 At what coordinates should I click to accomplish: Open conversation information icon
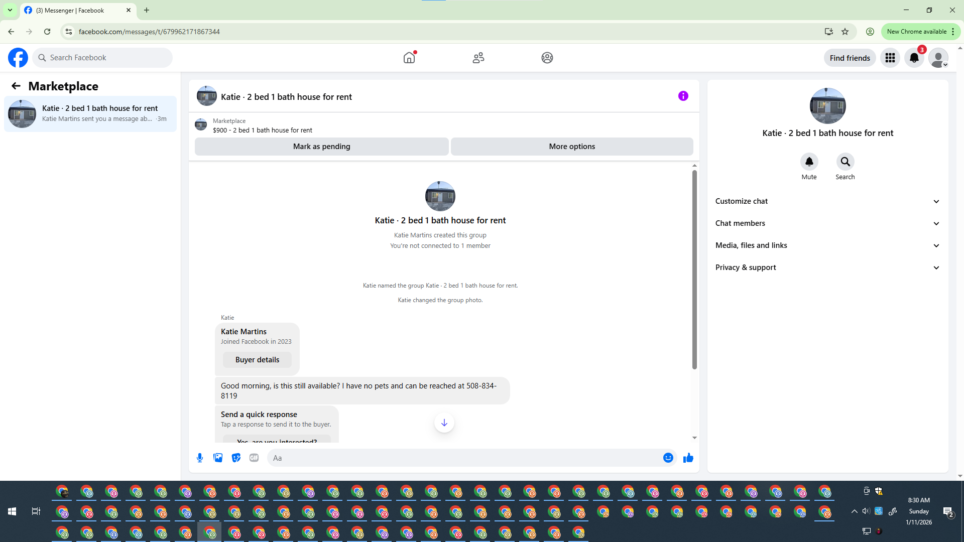[x=683, y=96]
